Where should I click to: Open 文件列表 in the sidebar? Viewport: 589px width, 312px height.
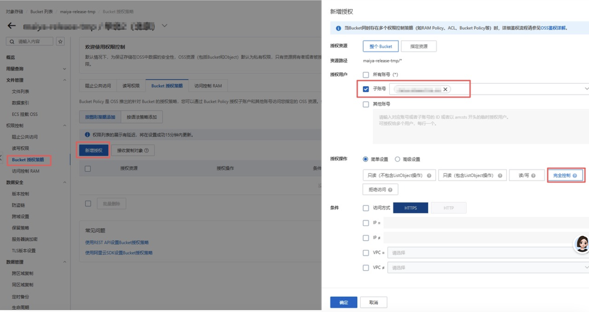(x=20, y=92)
